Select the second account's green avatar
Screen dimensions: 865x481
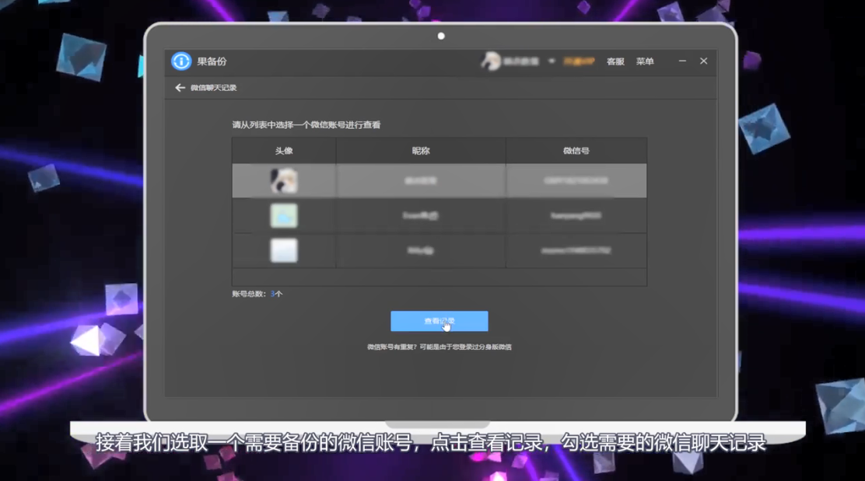(x=284, y=215)
